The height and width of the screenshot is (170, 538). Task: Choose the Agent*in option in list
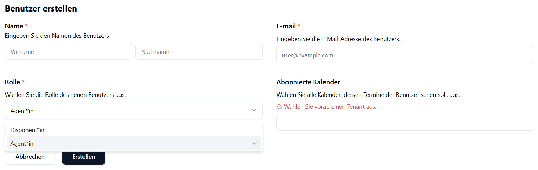click(x=134, y=143)
